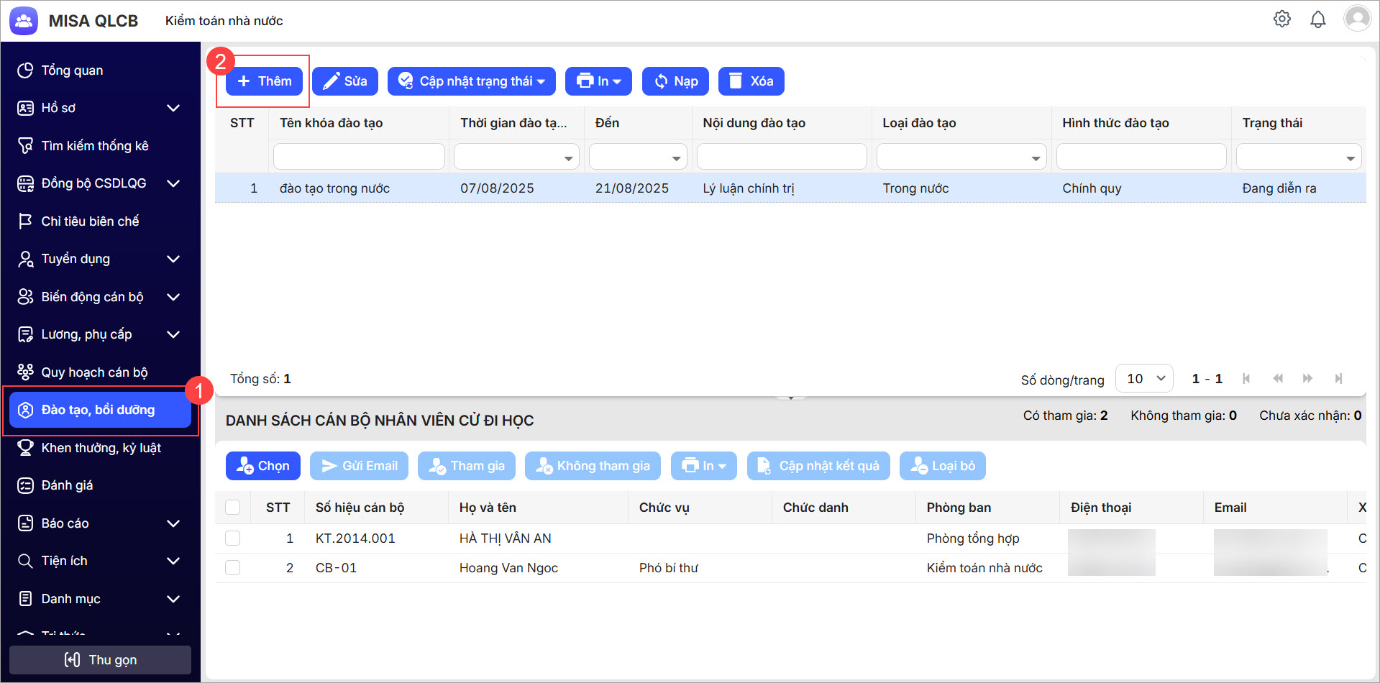Click the Tên khóa đào tạo filter field
The width and height of the screenshot is (1380, 683).
(x=359, y=157)
